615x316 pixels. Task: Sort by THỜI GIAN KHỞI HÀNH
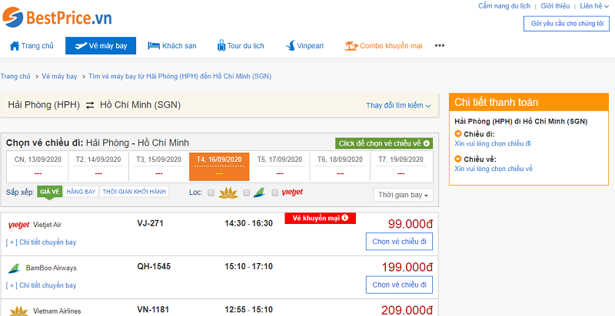click(x=134, y=192)
